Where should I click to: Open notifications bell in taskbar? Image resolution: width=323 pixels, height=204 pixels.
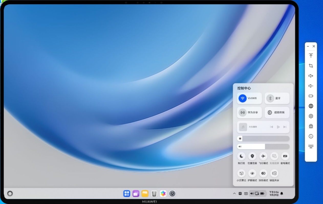[x=282, y=194]
